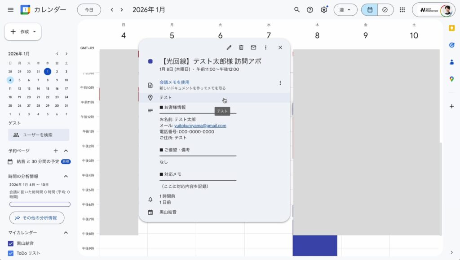Screen dimensions: 460x260
Task: Open the Google apps grid icon
Action: click(402, 10)
